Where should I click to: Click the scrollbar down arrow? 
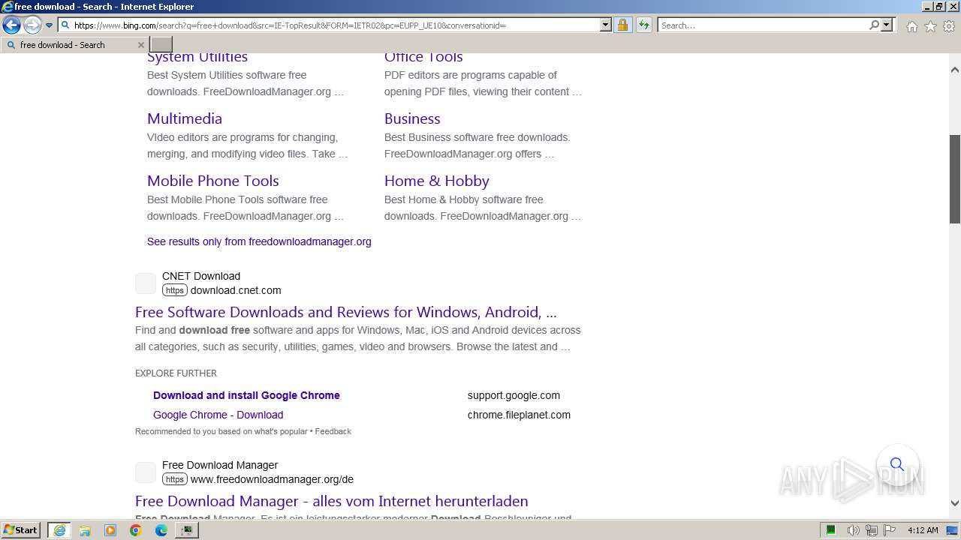click(955, 504)
